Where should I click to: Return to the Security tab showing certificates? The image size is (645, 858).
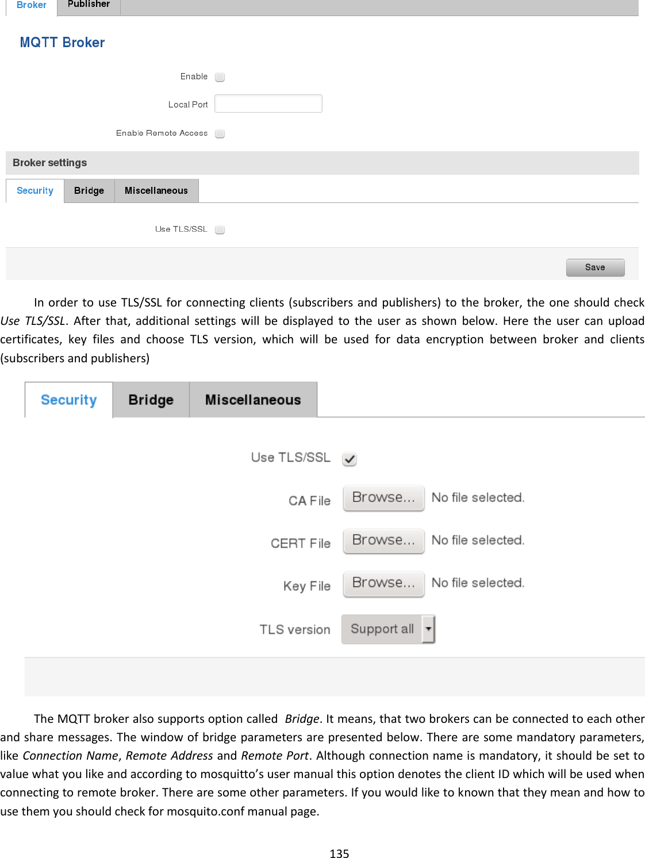point(68,399)
